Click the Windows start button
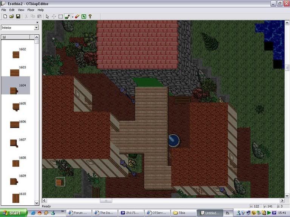 tap(14, 213)
